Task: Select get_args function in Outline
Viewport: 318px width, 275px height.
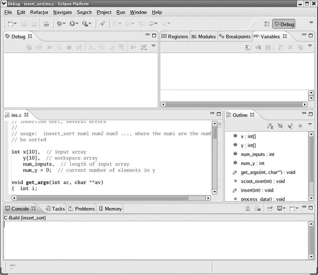Action: click(x=268, y=172)
